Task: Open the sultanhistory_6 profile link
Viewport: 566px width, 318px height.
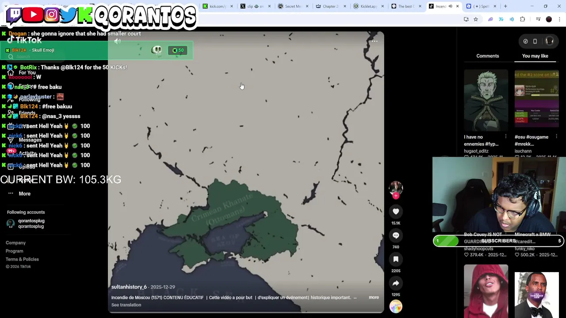Action: pos(129,287)
